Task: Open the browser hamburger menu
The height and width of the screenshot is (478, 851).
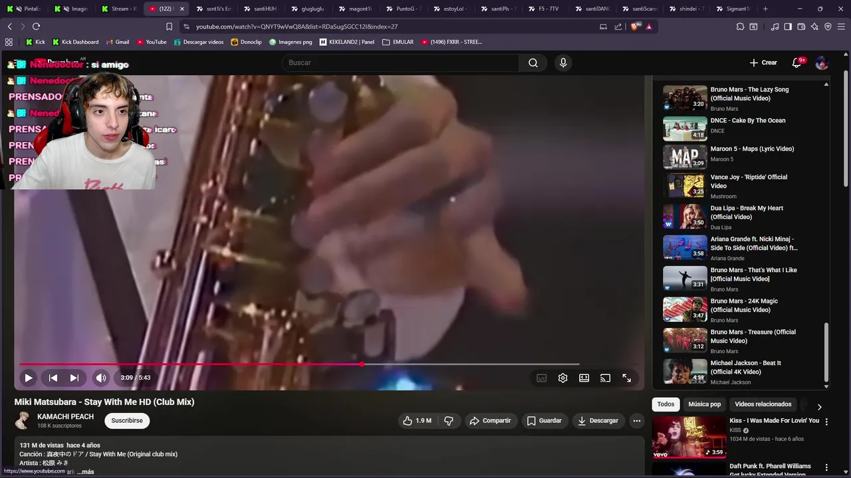Action: [x=842, y=27]
